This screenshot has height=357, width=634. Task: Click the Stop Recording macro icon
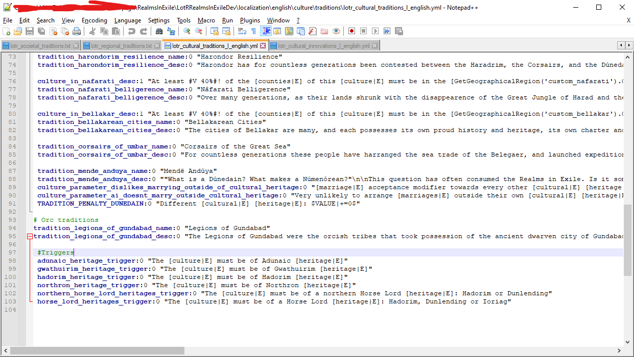pyautogui.click(x=363, y=31)
